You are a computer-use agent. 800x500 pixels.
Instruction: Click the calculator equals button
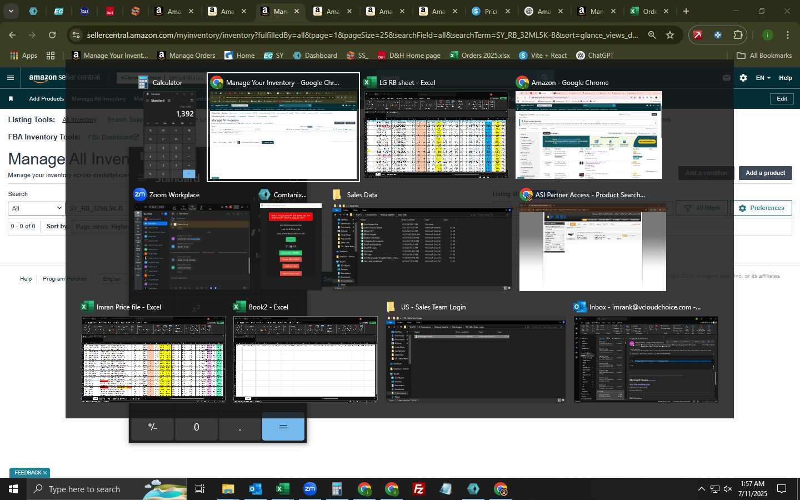(283, 427)
